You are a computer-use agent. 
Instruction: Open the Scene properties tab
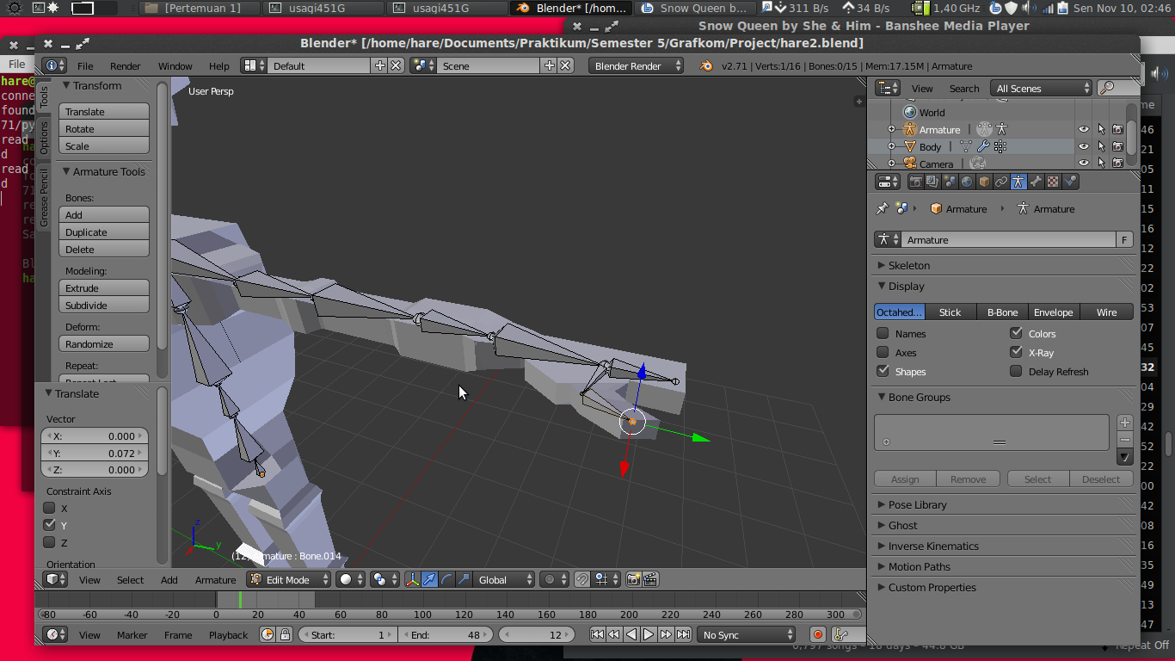tap(950, 182)
